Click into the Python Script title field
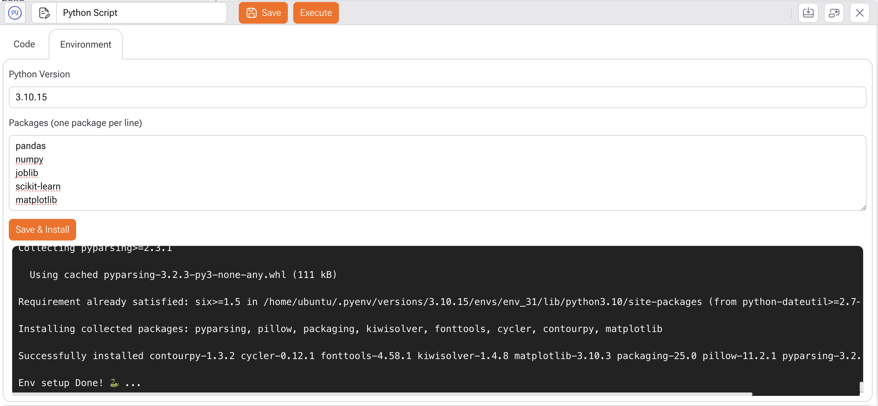 (x=141, y=13)
